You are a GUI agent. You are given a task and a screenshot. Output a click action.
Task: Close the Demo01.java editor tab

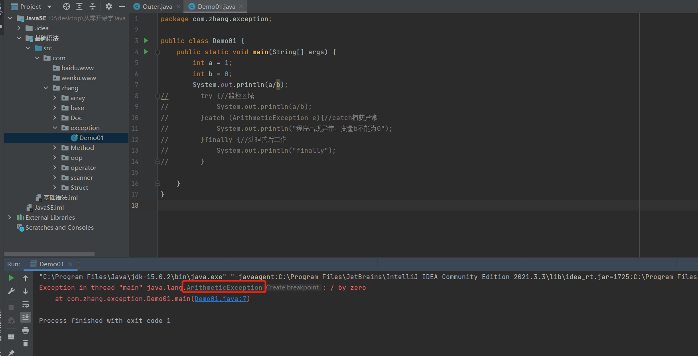click(x=241, y=6)
